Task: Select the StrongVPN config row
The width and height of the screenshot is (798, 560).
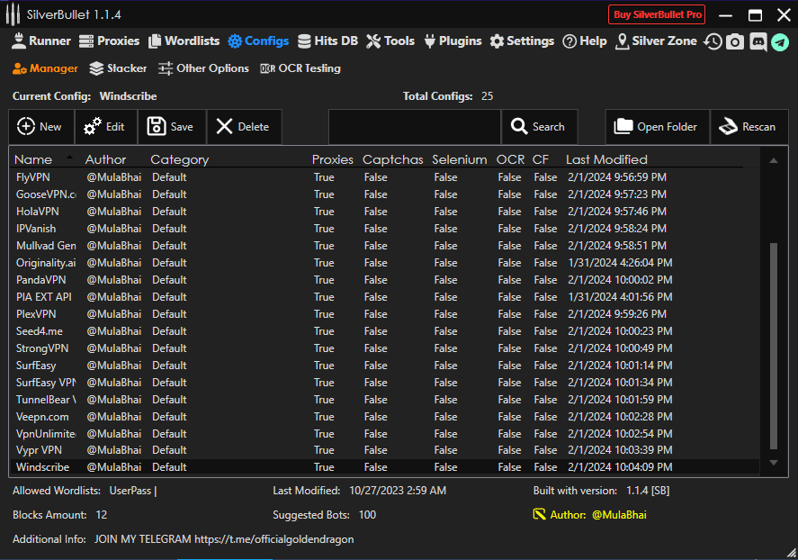Action: [x=385, y=348]
